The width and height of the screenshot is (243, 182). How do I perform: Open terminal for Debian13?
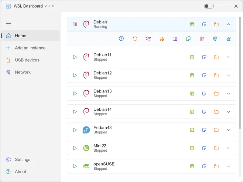(192, 93)
